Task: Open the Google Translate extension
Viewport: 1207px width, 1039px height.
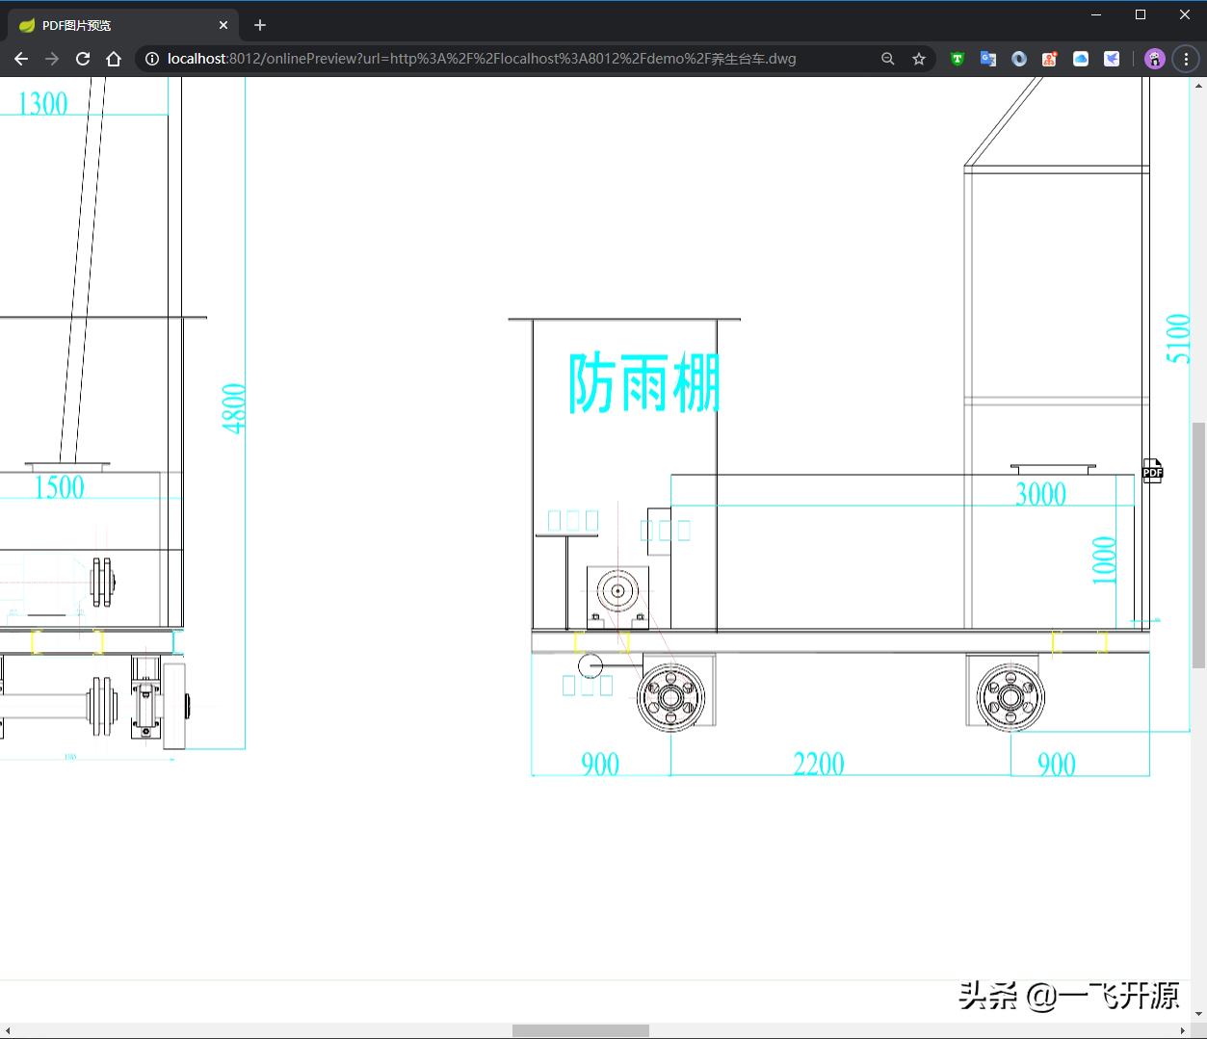Action: (x=987, y=59)
